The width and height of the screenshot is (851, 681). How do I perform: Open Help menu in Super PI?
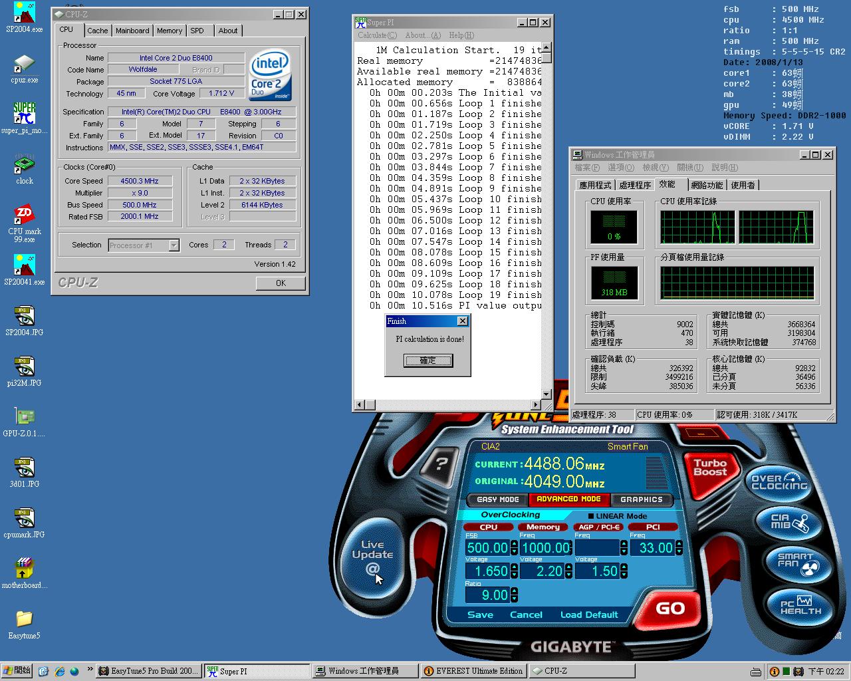(461, 35)
